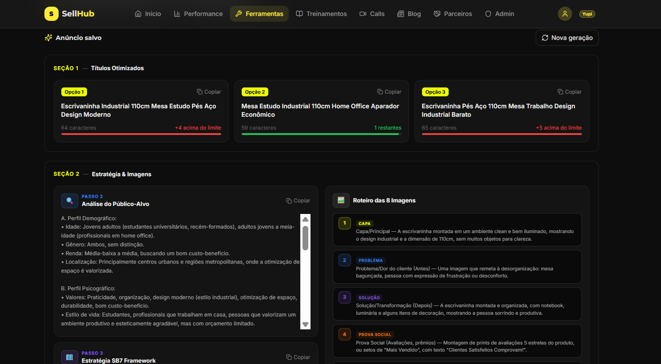Click '+4 acima do limite' text
661x364 pixels.
click(198, 128)
